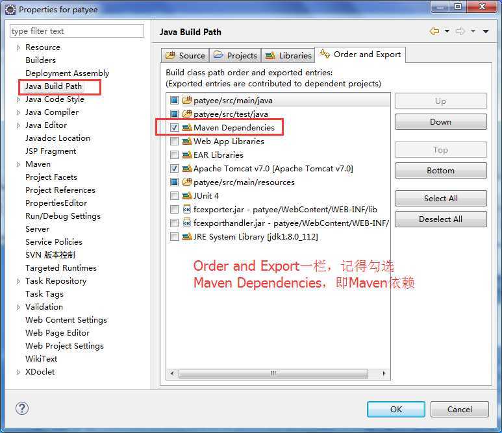Uncheck the Maven Dependencies checkbox

[x=174, y=128]
